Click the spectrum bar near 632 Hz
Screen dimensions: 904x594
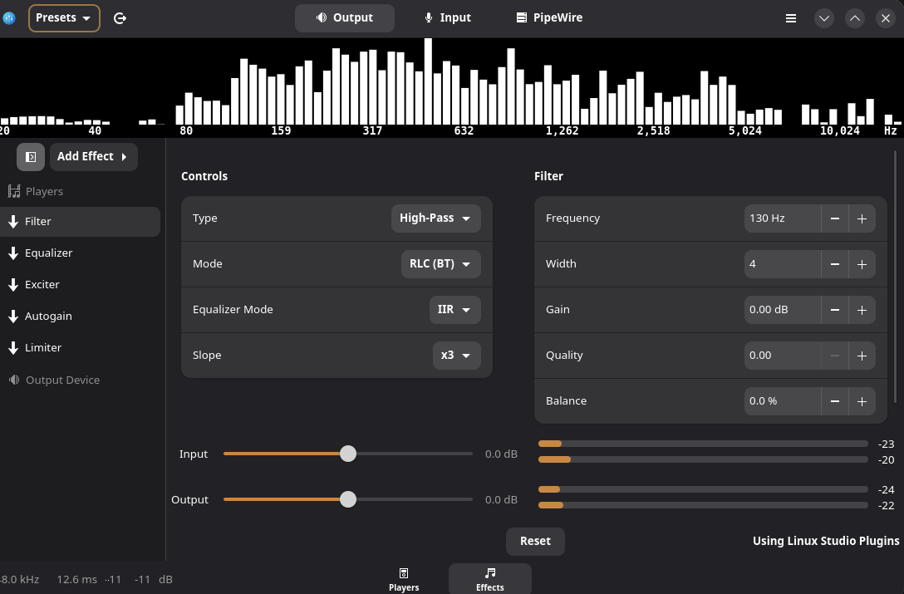(464, 106)
